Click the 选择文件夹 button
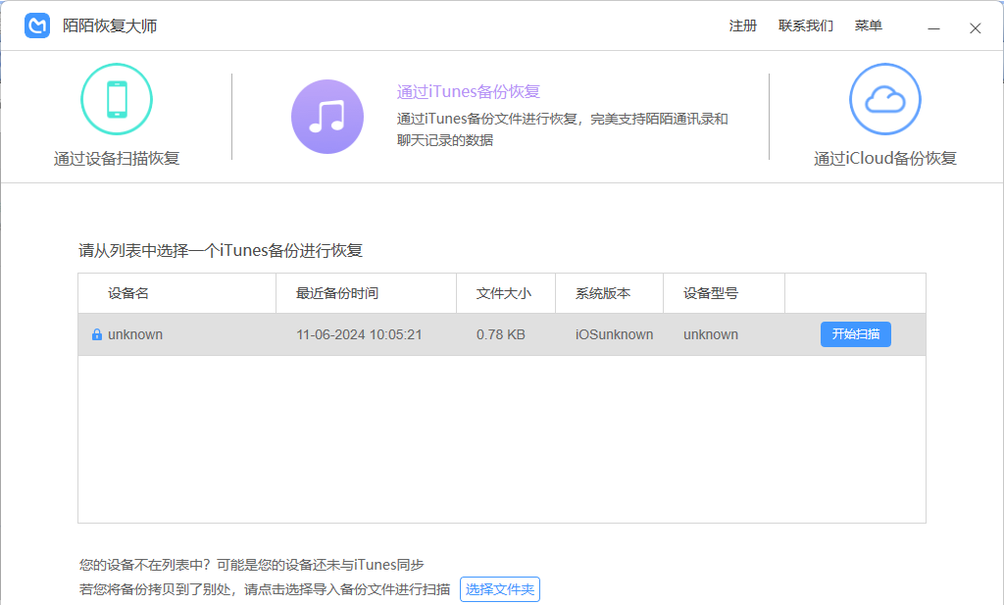Viewport: 1004px width, 605px height. pyautogui.click(x=500, y=589)
